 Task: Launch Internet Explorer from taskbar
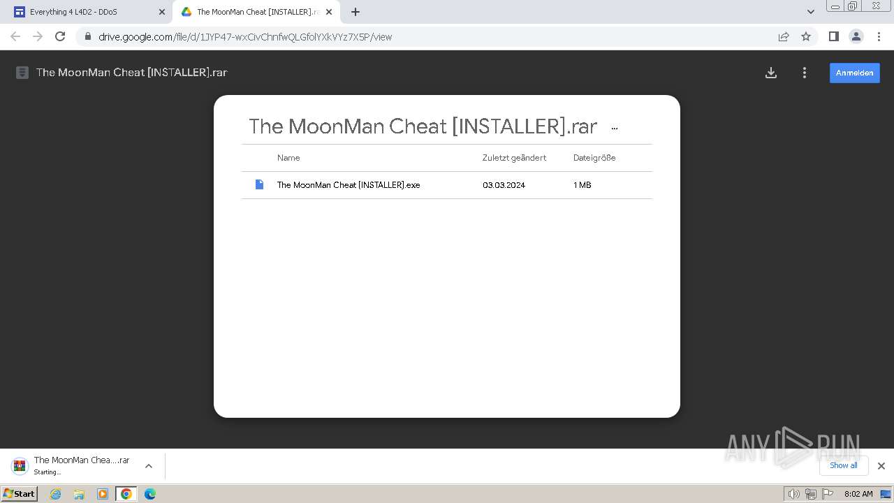(56, 494)
